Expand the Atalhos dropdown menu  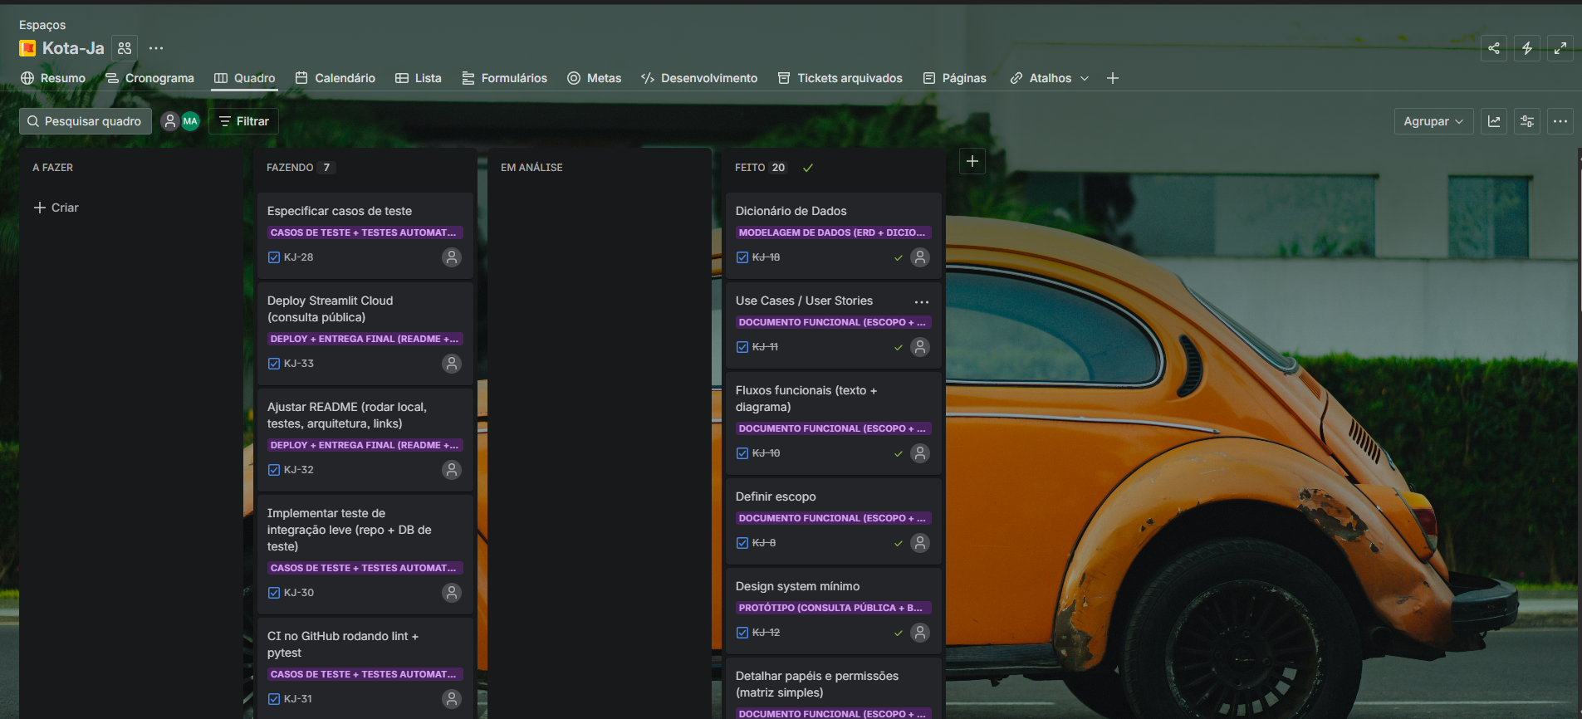pyautogui.click(x=1050, y=78)
